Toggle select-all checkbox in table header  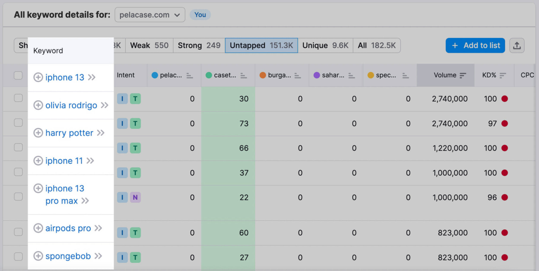point(18,75)
